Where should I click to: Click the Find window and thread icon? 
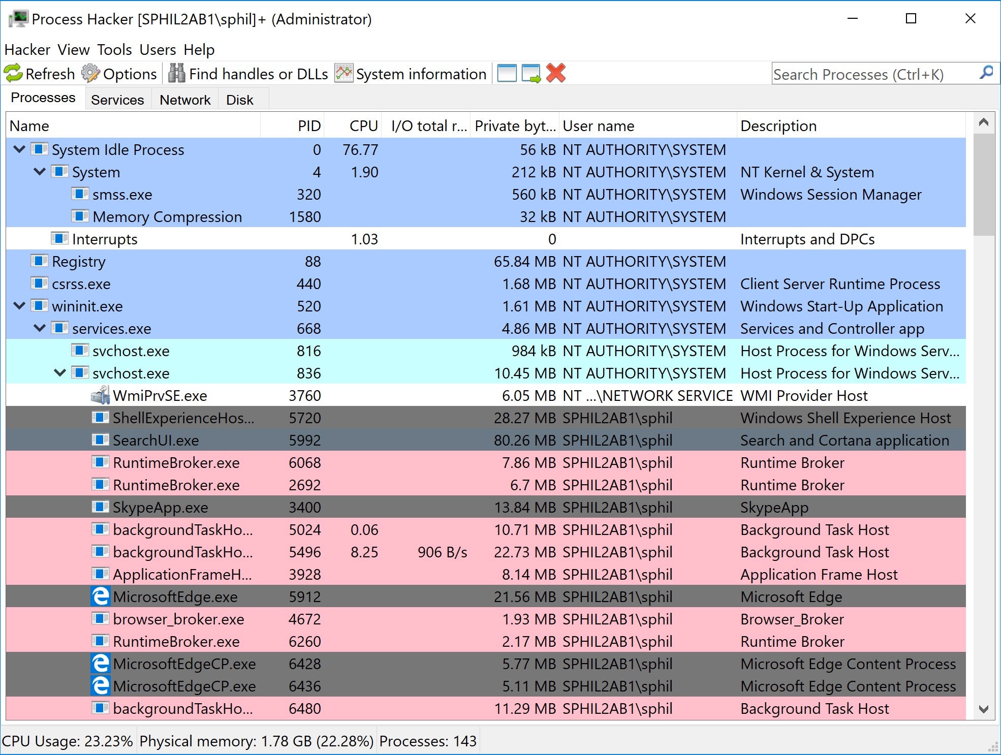click(x=531, y=74)
